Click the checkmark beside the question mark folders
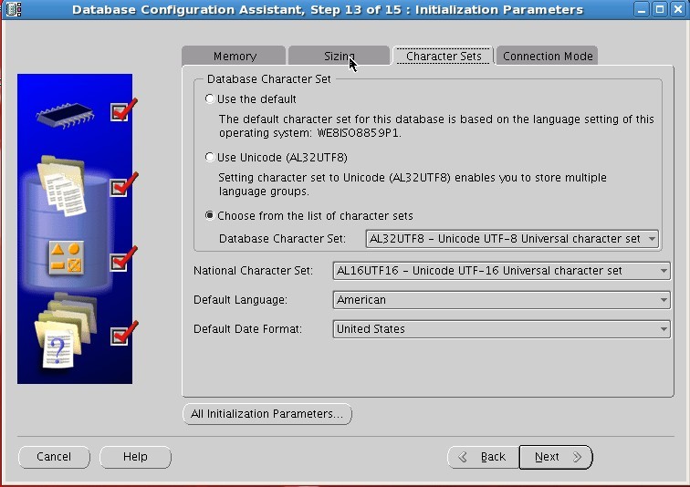This screenshot has width=690, height=487. [123, 333]
